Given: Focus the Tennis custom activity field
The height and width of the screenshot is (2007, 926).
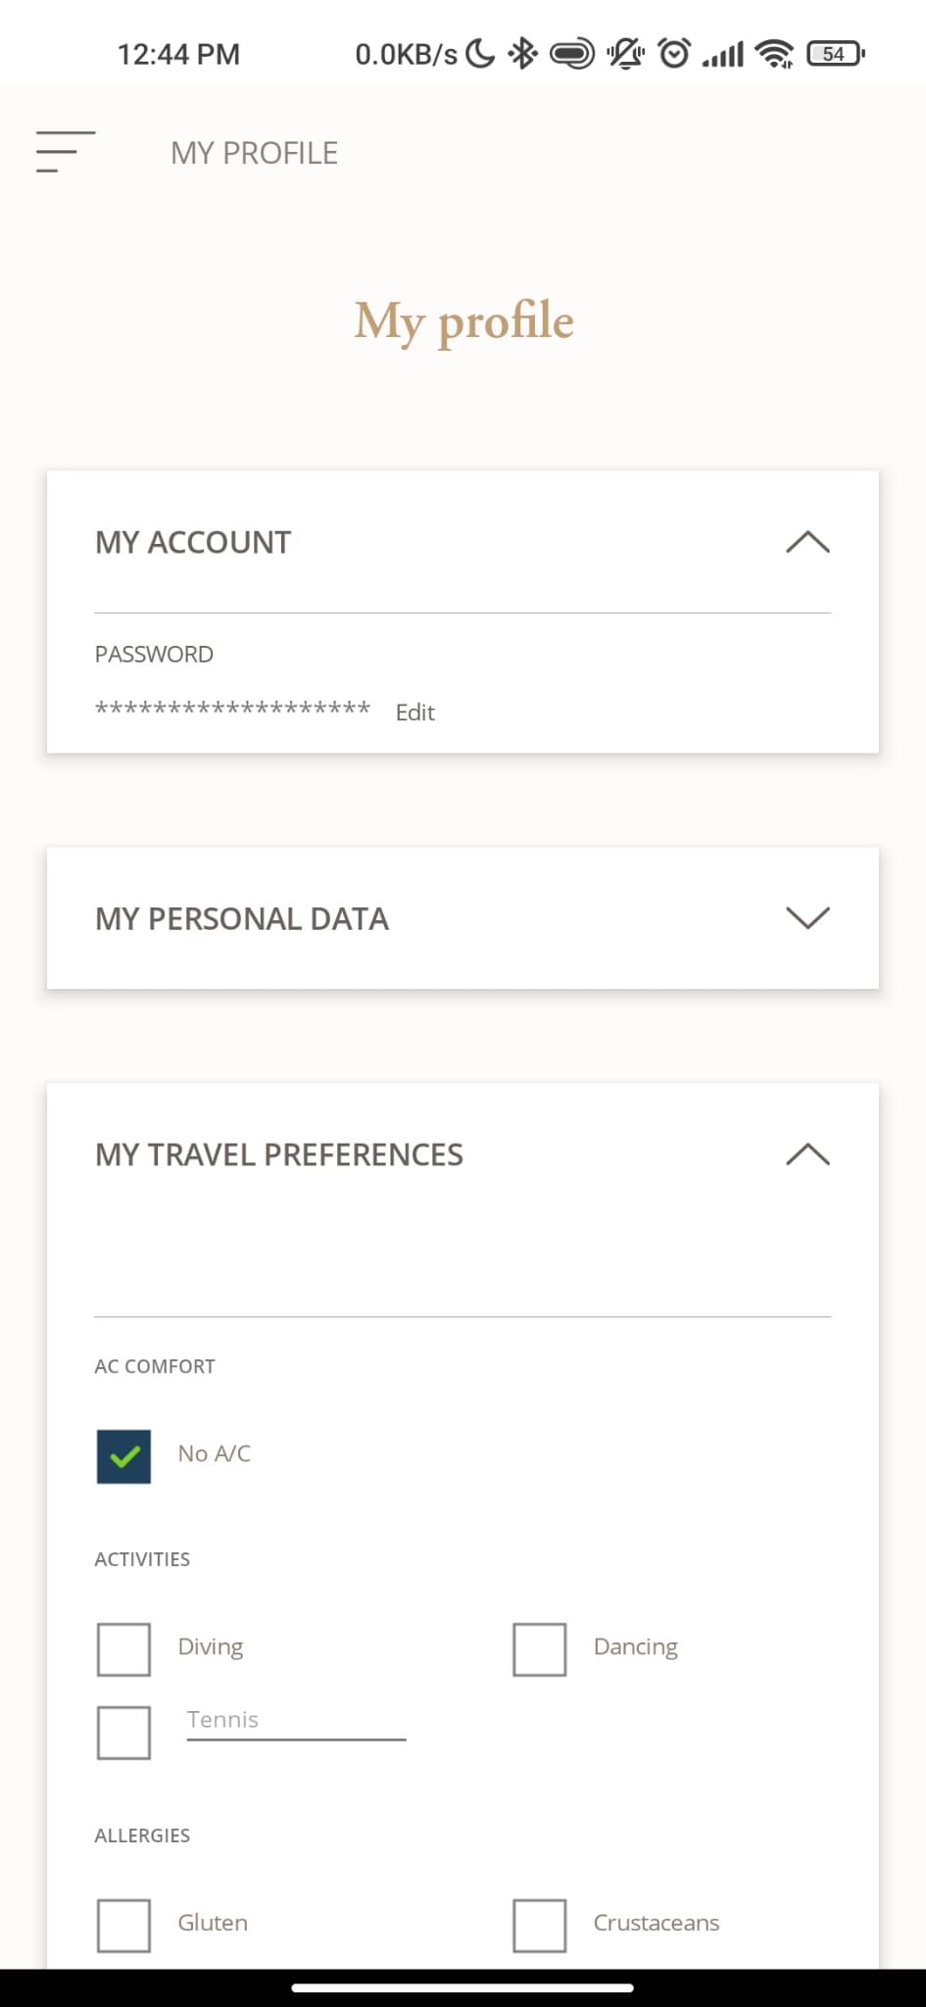Looking at the screenshot, I should pyautogui.click(x=296, y=1722).
